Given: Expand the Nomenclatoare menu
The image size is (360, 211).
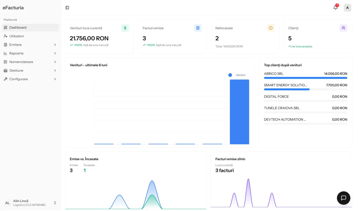Looking at the screenshot, I should 21,62.
